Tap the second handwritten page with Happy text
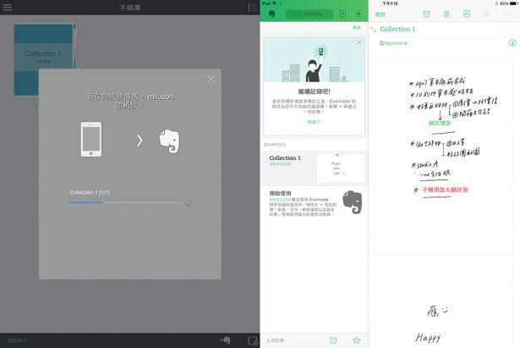This screenshot has height=348, width=520. click(x=444, y=301)
